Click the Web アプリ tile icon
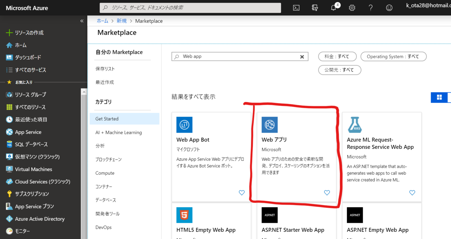Viewport: 451px width, 239px height. tap(269, 125)
